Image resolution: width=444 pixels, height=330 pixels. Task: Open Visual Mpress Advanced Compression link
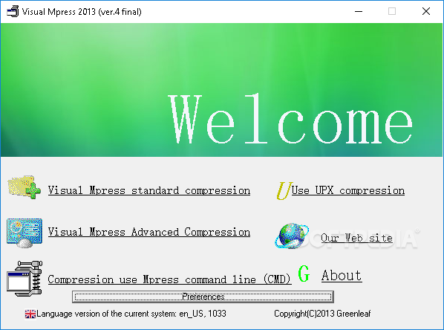pyautogui.click(x=149, y=232)
